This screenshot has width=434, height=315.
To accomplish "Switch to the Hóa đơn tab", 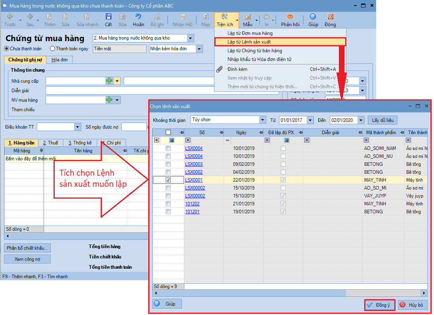I will (x=59, y=60).
